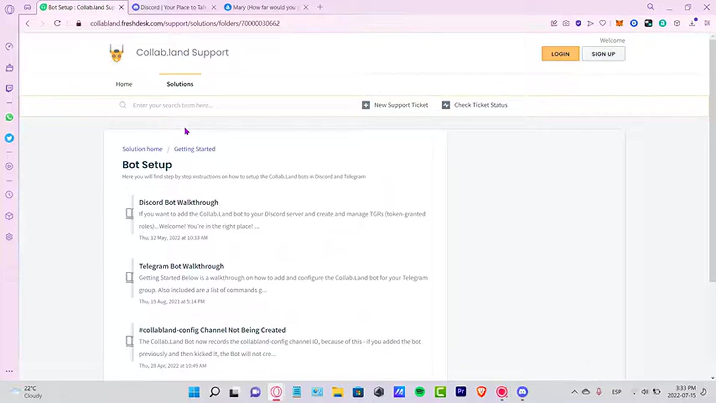716x403 pixels.
Task: Go to the Home navigation tab
Action: 124,84
